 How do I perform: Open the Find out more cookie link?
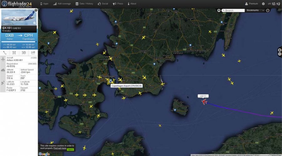point(60,148)
